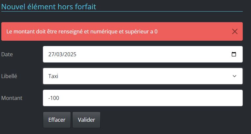
Task: Click the -100 value in Montant field
Action: (x=54, y=98)
